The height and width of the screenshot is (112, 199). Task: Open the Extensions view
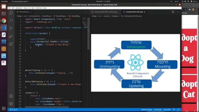pos(11,44)
